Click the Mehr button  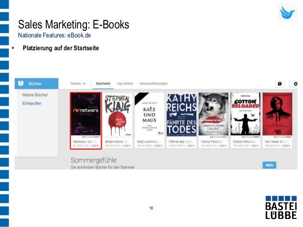coord(269,165)
